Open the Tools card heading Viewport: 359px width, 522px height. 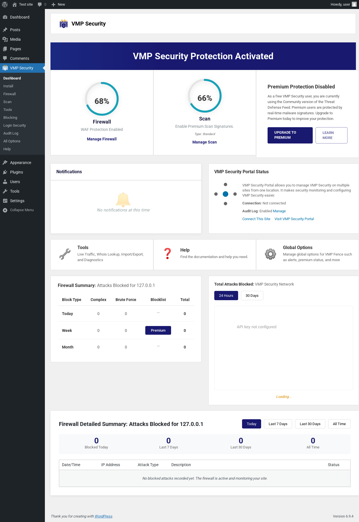pyautogui.click(x=83, y=247)
